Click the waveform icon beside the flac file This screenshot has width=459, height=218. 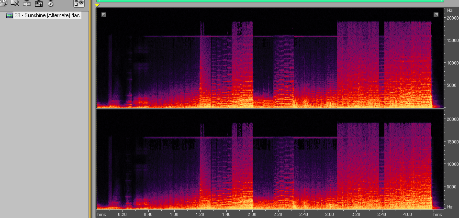[10, 15]
